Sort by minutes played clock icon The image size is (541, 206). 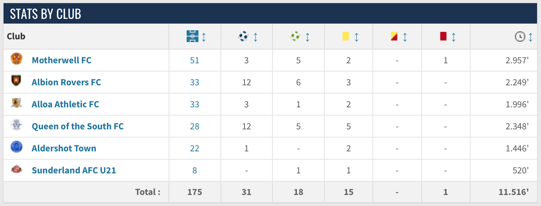click(x=520, y=37)
